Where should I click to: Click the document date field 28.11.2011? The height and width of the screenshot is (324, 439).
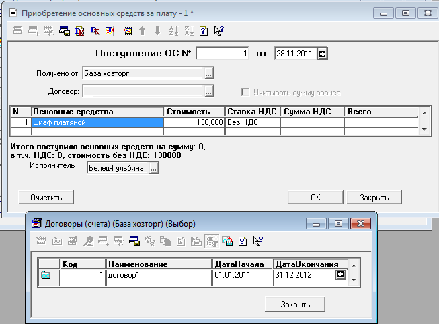[296, 54]
